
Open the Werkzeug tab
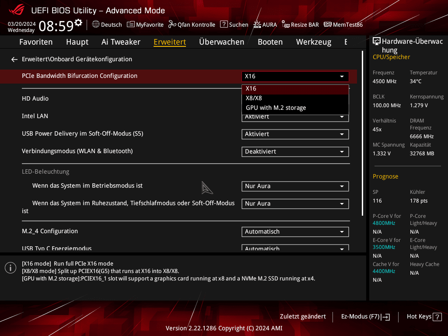314,42
